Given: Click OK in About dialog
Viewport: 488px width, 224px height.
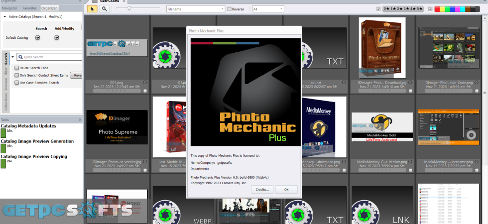Looking at the screenshot, I should (x=286, y=190).
